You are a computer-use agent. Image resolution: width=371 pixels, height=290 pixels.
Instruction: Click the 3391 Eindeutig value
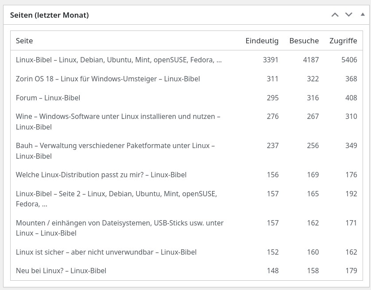click(x=271, y=60)
